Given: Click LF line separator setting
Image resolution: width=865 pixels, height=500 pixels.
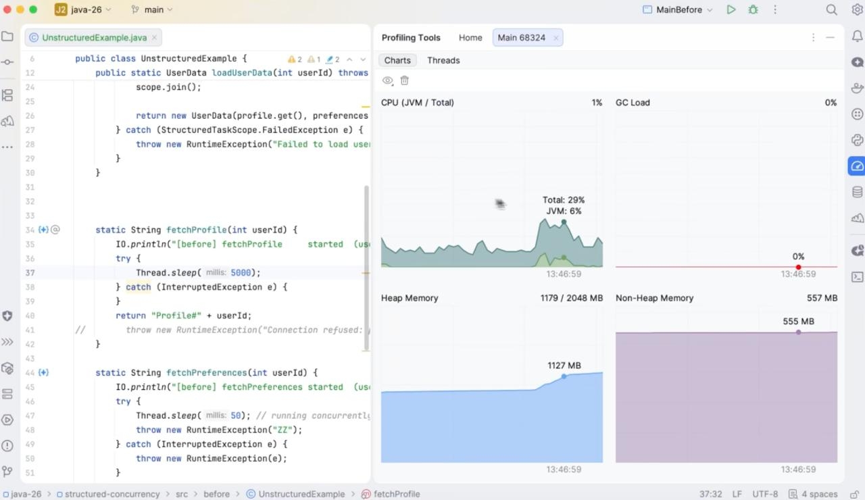Looking at the screenshot, I should click(737, 494).
